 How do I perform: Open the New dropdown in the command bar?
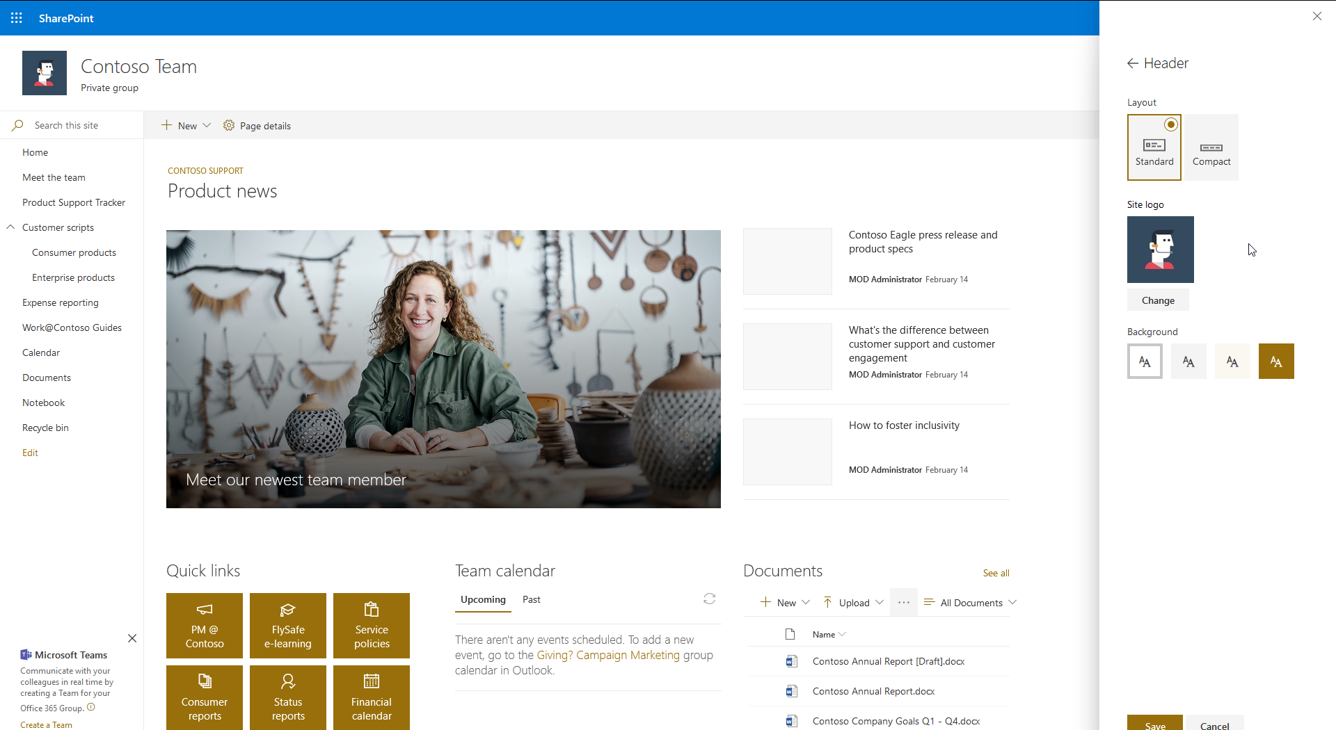click(x=186, y=126)
